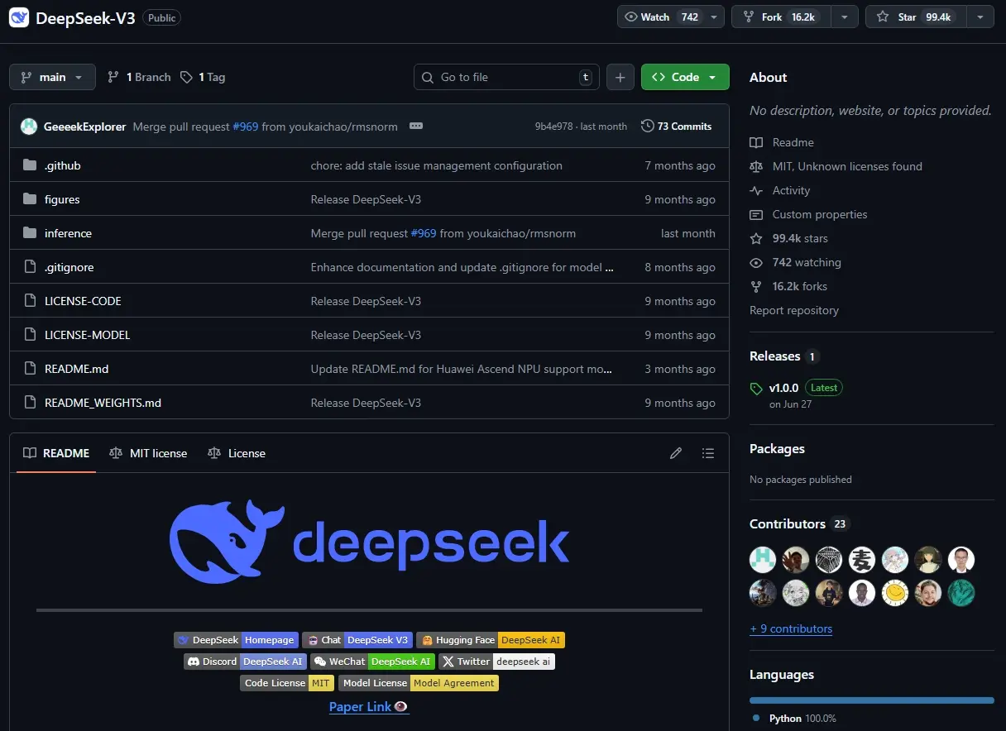Viewport: 1006px width, 731px height.
Task: Expand commit message ellipsis button
Action: point(416,127)
